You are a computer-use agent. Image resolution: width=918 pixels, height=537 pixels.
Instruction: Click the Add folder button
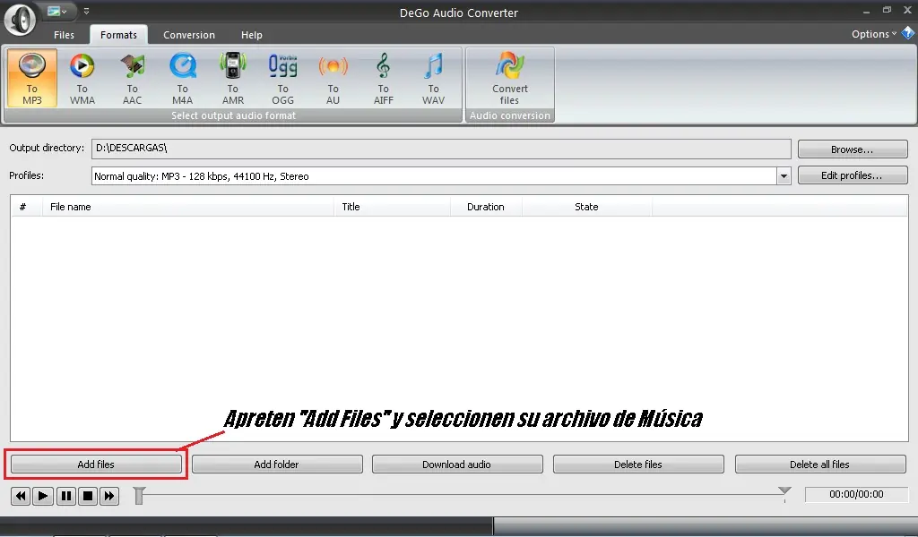click(x=277, y=465)
